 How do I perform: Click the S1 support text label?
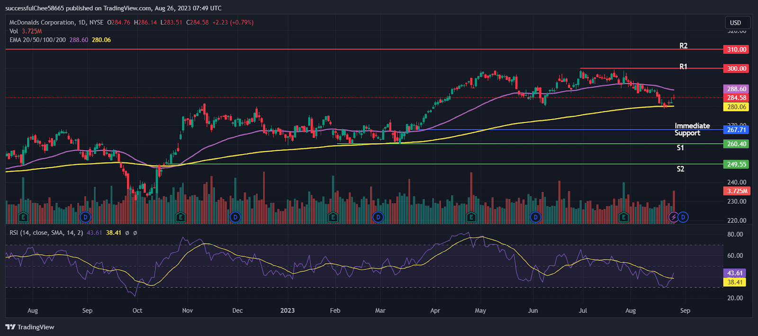680,148
